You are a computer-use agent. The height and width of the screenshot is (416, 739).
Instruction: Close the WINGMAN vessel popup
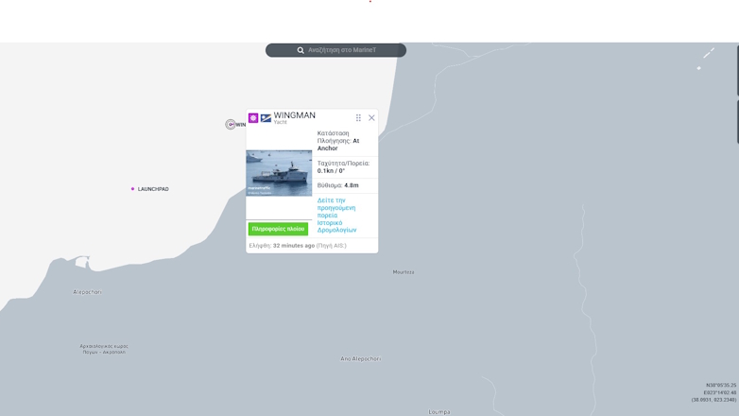(371, 118)
